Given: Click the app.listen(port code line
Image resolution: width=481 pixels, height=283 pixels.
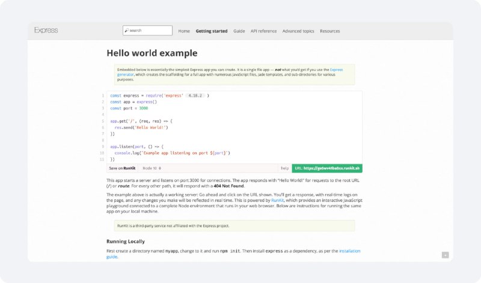Looking at the screenshot, I should coord(137,147).
